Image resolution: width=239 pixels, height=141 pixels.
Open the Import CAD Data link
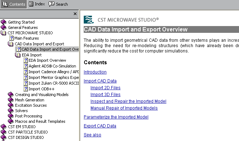[x=100, y=81]
